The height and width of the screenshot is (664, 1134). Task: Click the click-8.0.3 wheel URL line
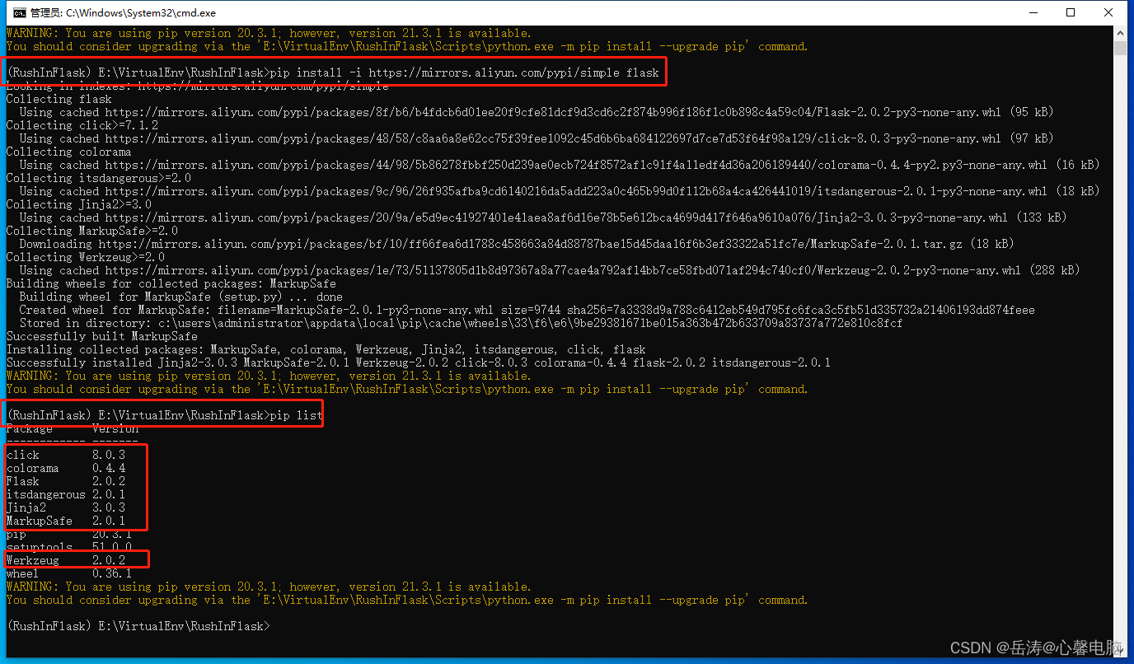537,138
